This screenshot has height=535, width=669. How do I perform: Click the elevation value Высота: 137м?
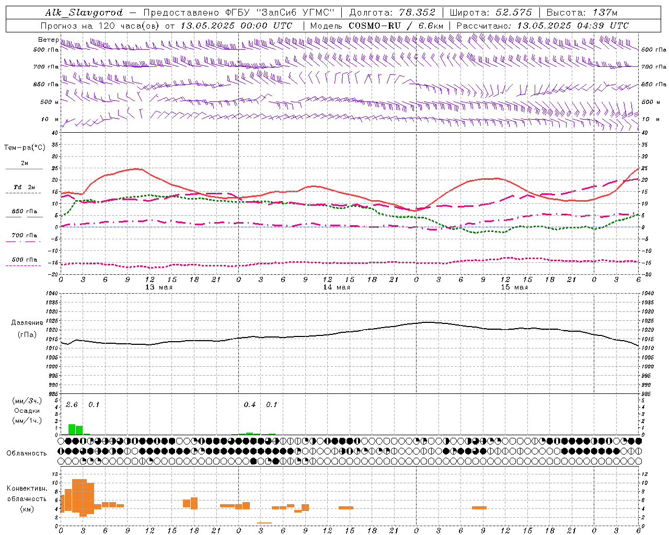point(582,13)
